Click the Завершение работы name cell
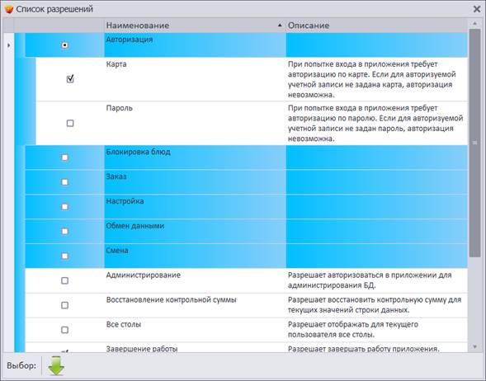 click(x=195, y=347)
